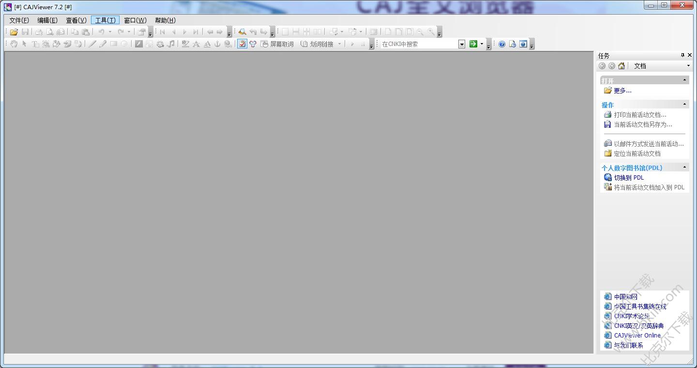
Task: Open the CNKI学术论坛 link
Action: (632, 316)
